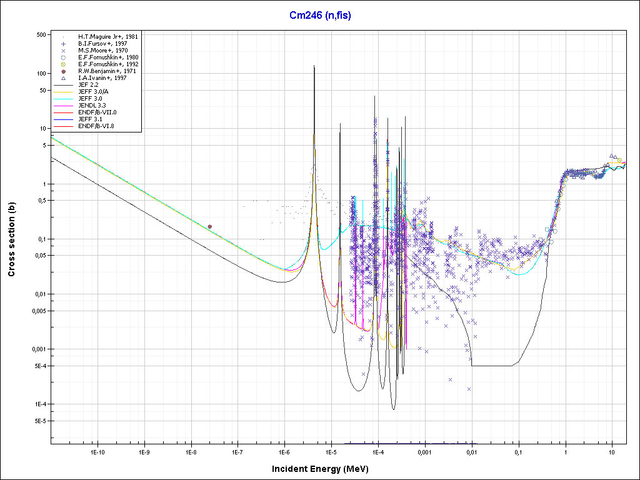Click the triangle marker for I.A.Ivanin+, 1997

point(64,78)
